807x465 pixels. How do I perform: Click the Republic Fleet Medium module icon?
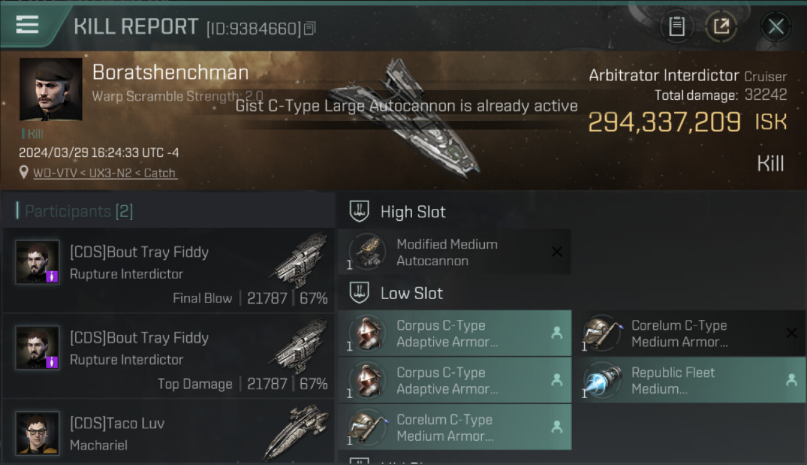(603, 380)
